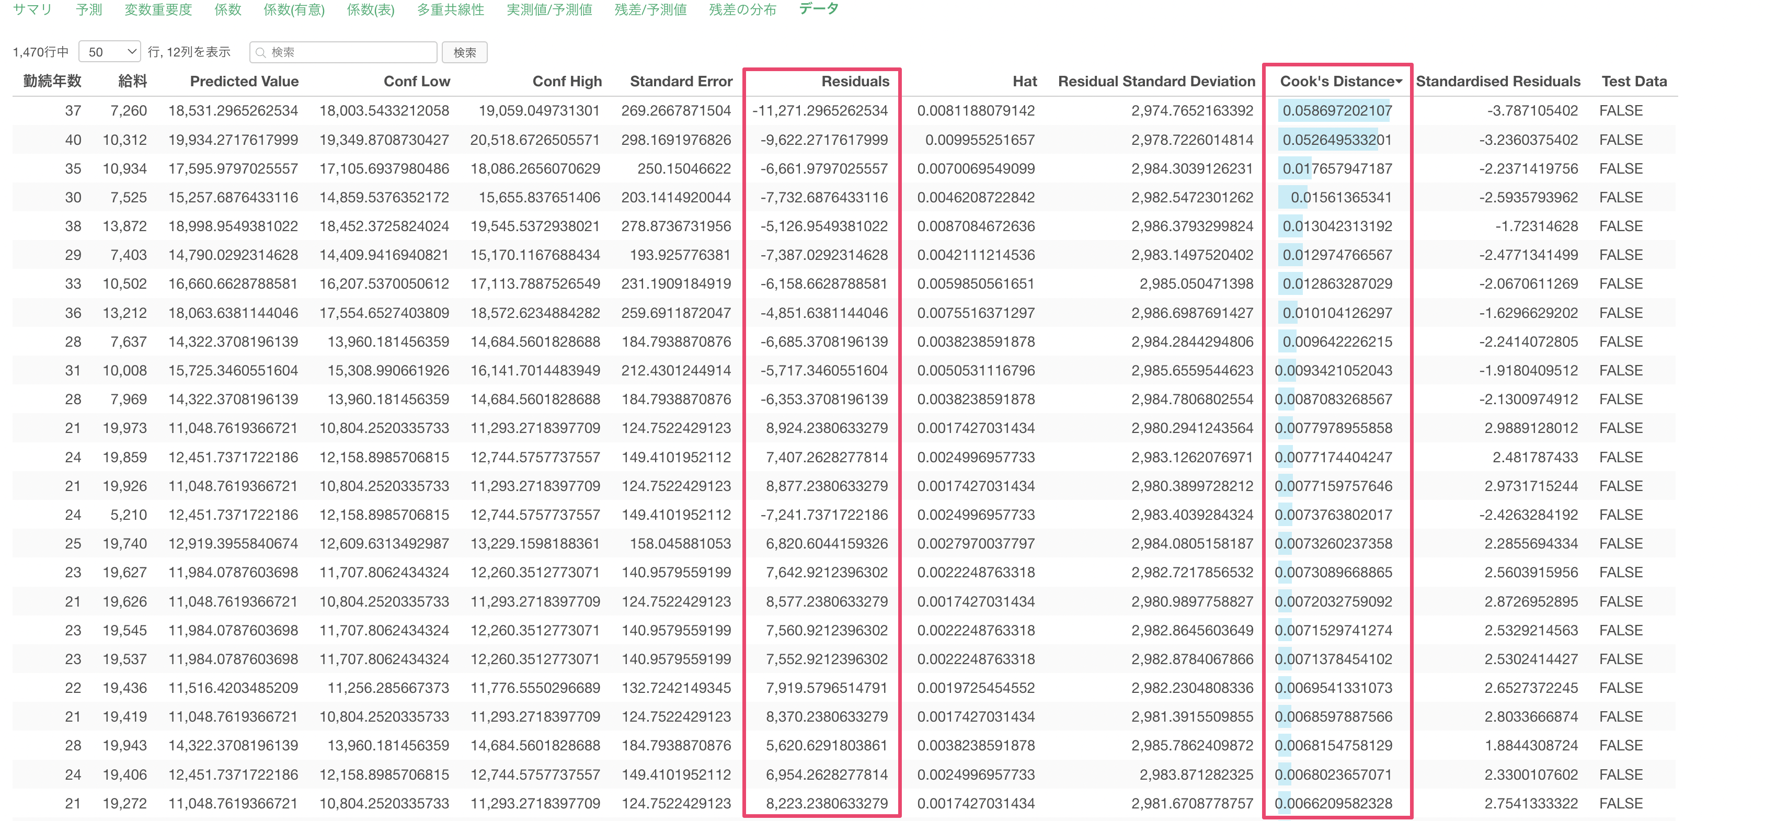The height and width of the screenshot is (821, 1765).
Task: Select Conf Low value 18,003.5433212058
Action: pyautogui.click(x=384, y=110)
